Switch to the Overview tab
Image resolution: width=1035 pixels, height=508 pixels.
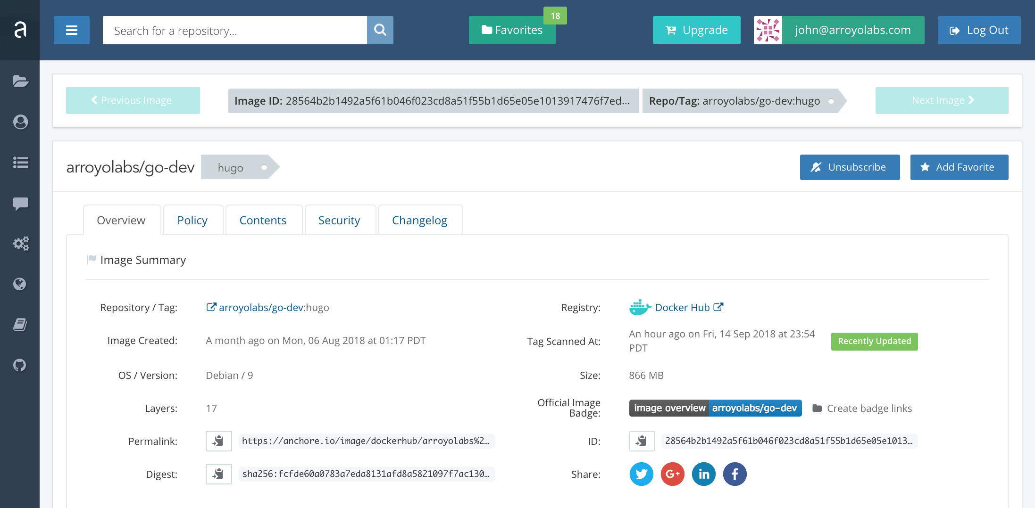(122, 220)
